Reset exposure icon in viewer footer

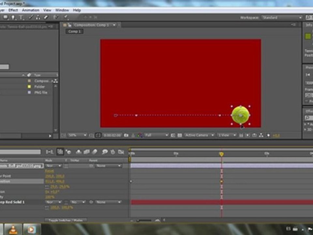pos(268,135)
